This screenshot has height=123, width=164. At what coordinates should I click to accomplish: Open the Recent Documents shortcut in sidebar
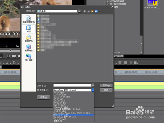[29, 19]
